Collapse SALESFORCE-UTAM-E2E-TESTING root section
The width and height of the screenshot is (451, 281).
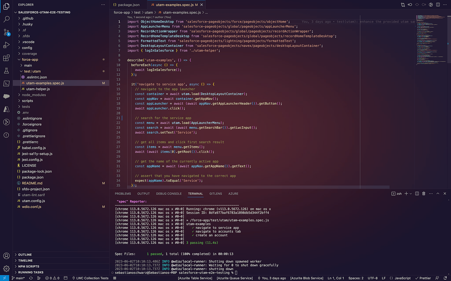[x=44, y=12]
